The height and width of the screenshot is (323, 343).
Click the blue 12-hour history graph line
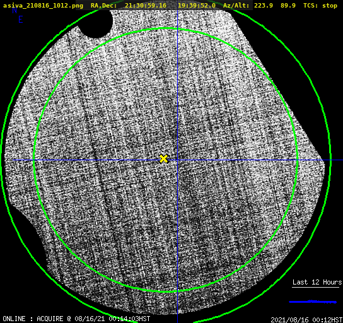pos(313,302)
